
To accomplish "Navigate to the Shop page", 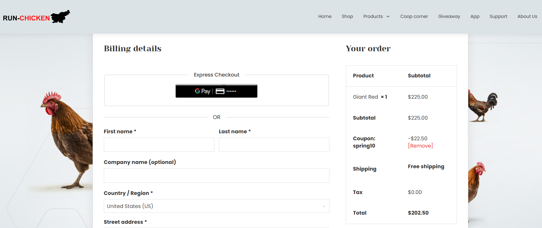I will click(x=347, y=16).
